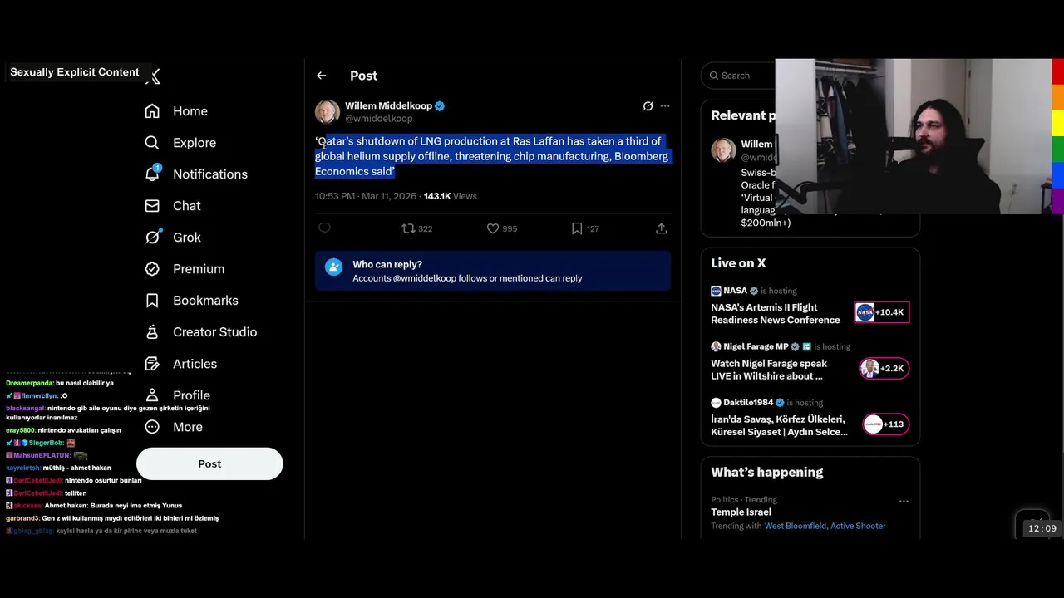
Task: Open NASA's Artemis II Flight Readiness Conference
Action: click(776, 314)
